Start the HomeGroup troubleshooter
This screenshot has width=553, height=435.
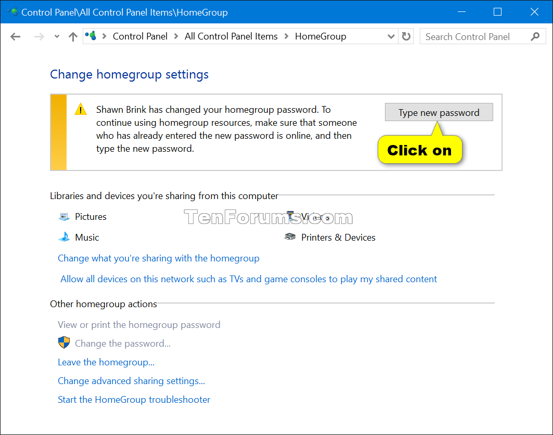tap(134, 400)
